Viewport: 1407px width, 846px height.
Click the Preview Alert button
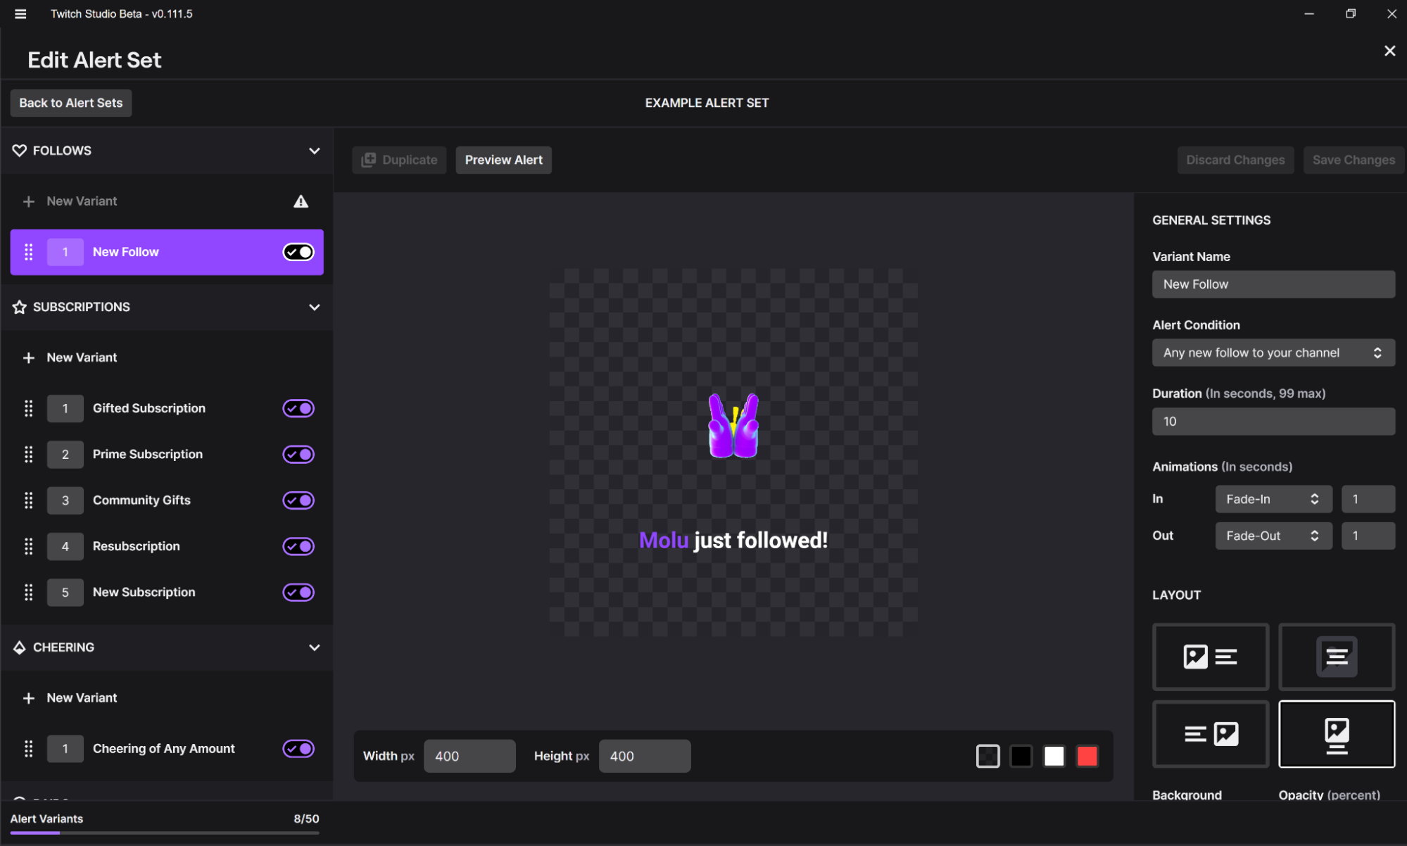503,160
